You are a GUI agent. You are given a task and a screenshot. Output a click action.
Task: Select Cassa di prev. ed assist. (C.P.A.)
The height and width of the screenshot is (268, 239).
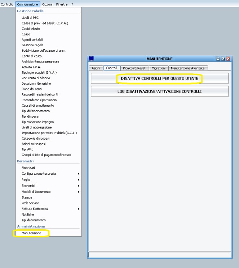(45, 23)
